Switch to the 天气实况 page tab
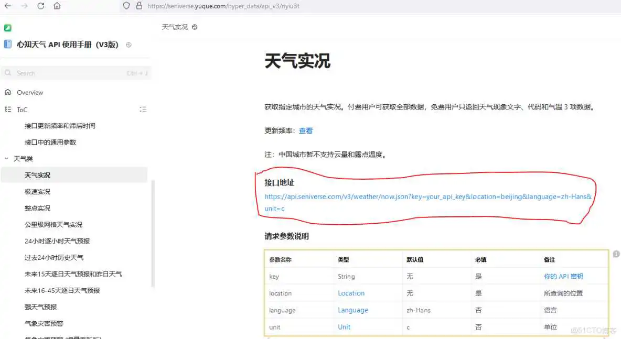621x339 pixels. click(175, 27)
